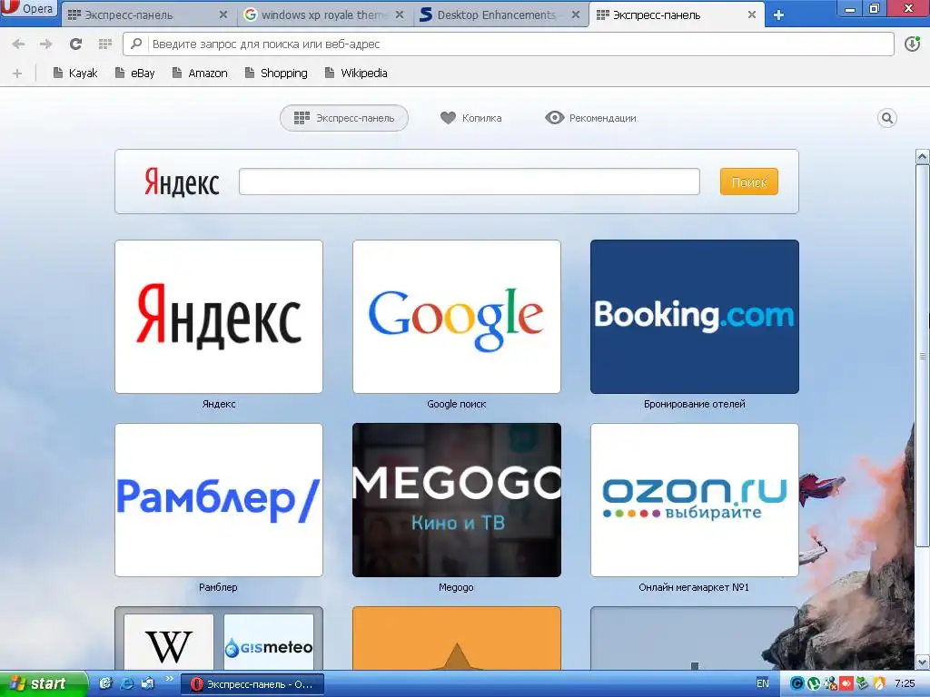Switch to the Desktop Enhancements tab
Screen dimensions: 930x697
coord(500,15)
